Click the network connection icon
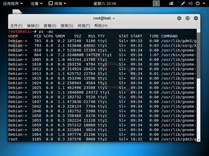The width and height of the screenshot is (209, 156). 183,3
